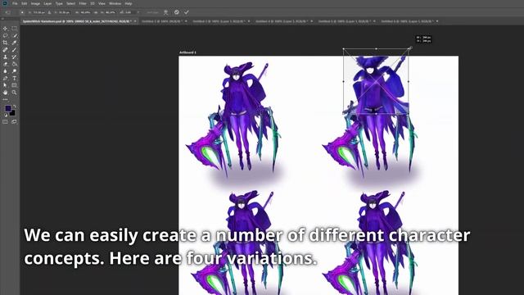
Task: Open the File menu
Action: tap(15, 3)
